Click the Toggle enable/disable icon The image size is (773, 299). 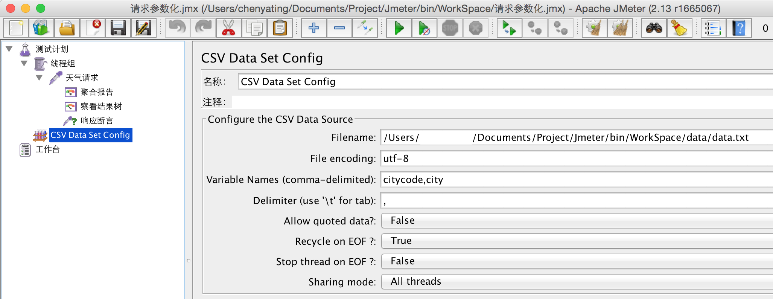[x=365, y=28]
